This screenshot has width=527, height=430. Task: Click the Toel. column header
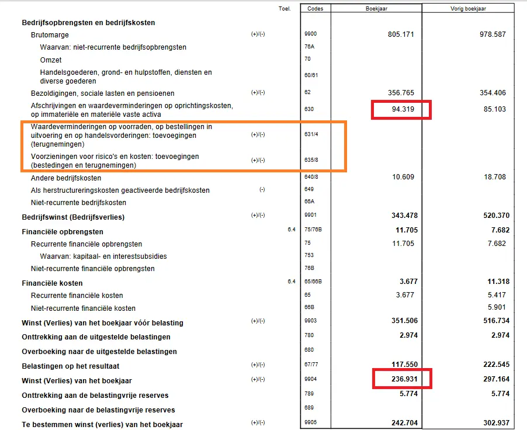point(285,9)
